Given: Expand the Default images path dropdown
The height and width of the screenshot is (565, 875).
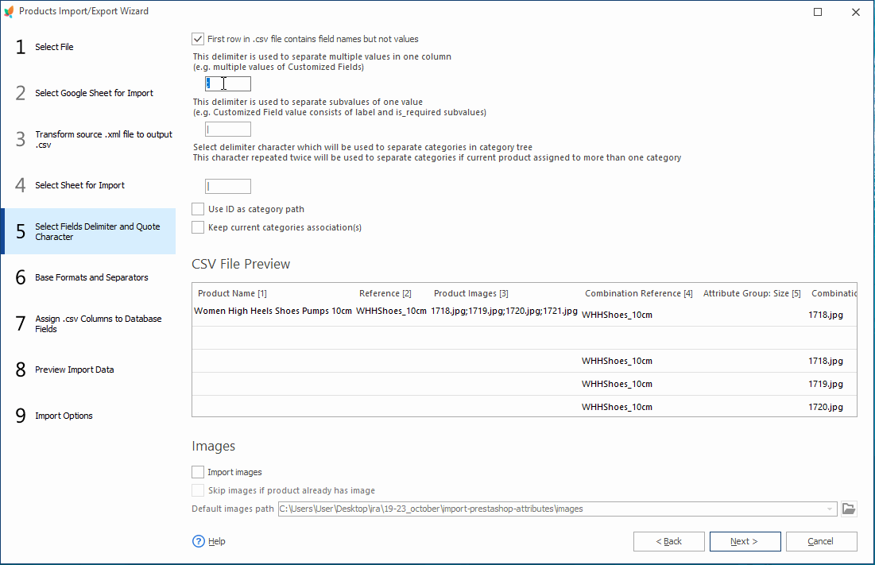Looking at the screenshot, I should 830,509.
